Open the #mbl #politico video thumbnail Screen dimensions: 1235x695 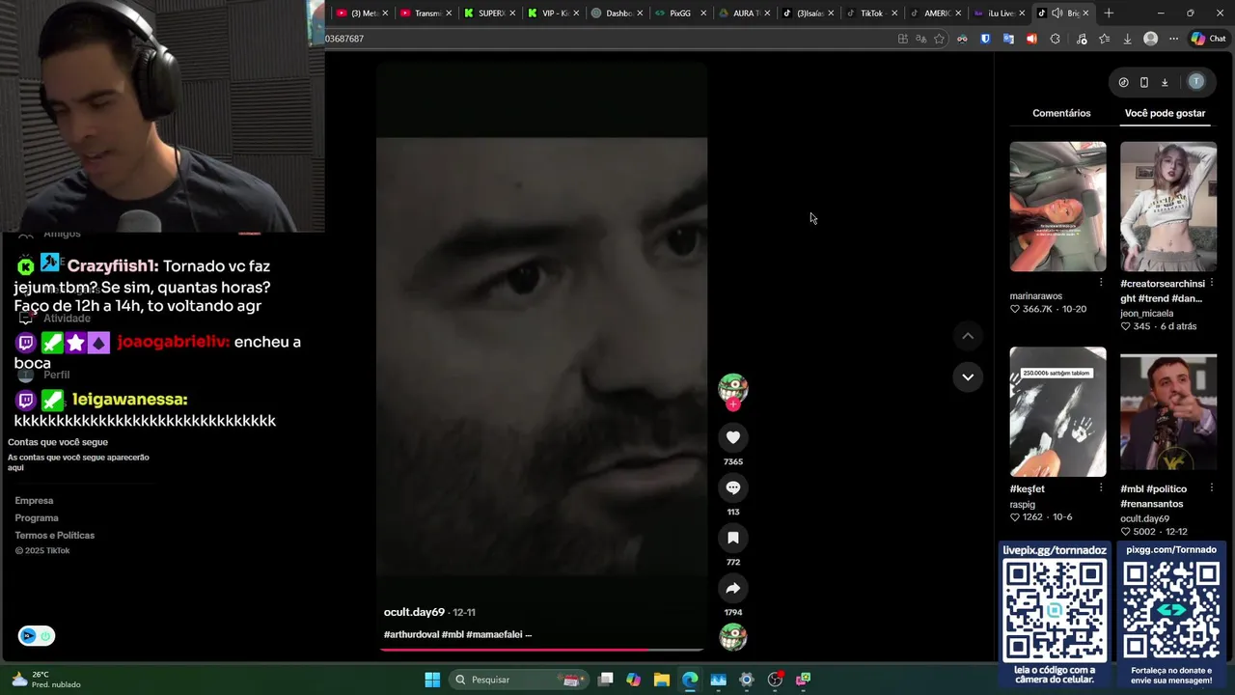pos(1168,412)
